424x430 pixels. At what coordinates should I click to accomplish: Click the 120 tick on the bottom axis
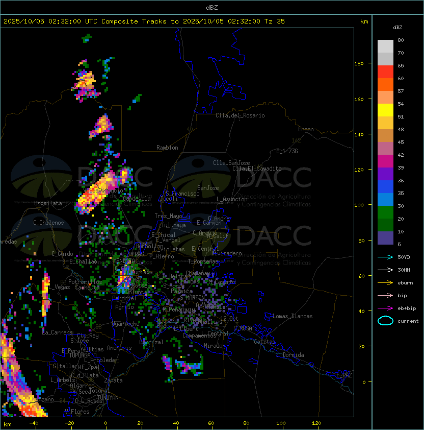(x=316, y=423)
